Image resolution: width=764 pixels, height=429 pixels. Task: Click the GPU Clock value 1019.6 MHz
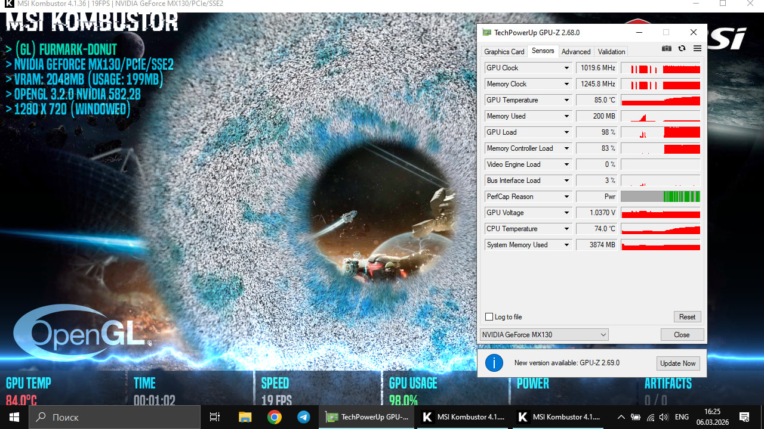coord(596,68)
